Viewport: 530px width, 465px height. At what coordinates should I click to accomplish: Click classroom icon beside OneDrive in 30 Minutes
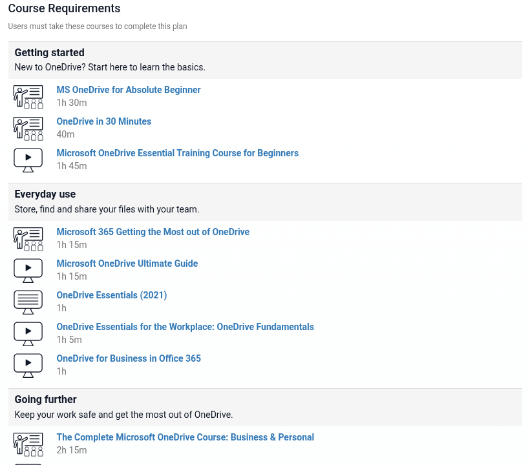click(28, 129)
